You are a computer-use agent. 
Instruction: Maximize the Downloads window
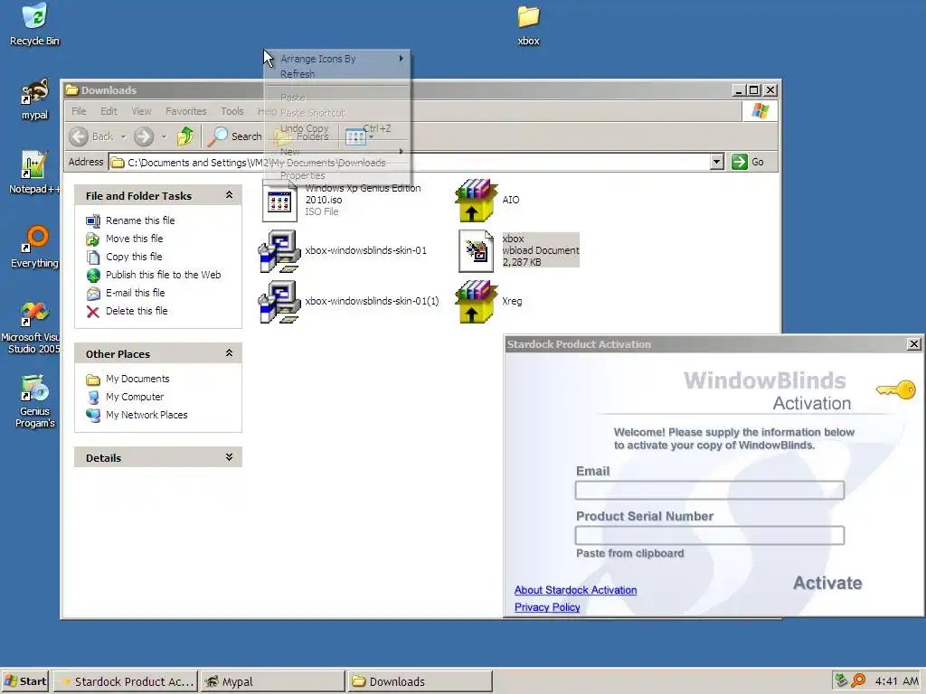(753, 89)
